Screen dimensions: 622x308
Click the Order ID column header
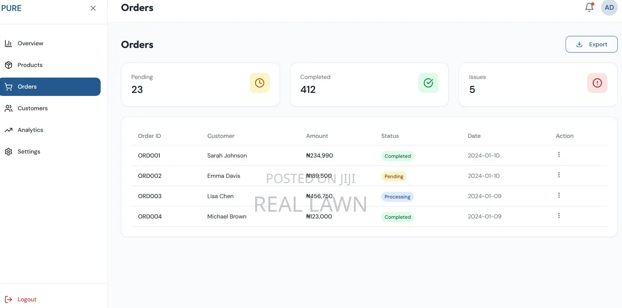pos(149,136)
